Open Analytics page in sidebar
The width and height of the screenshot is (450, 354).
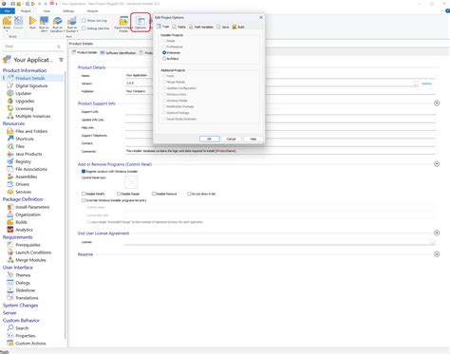24,230
